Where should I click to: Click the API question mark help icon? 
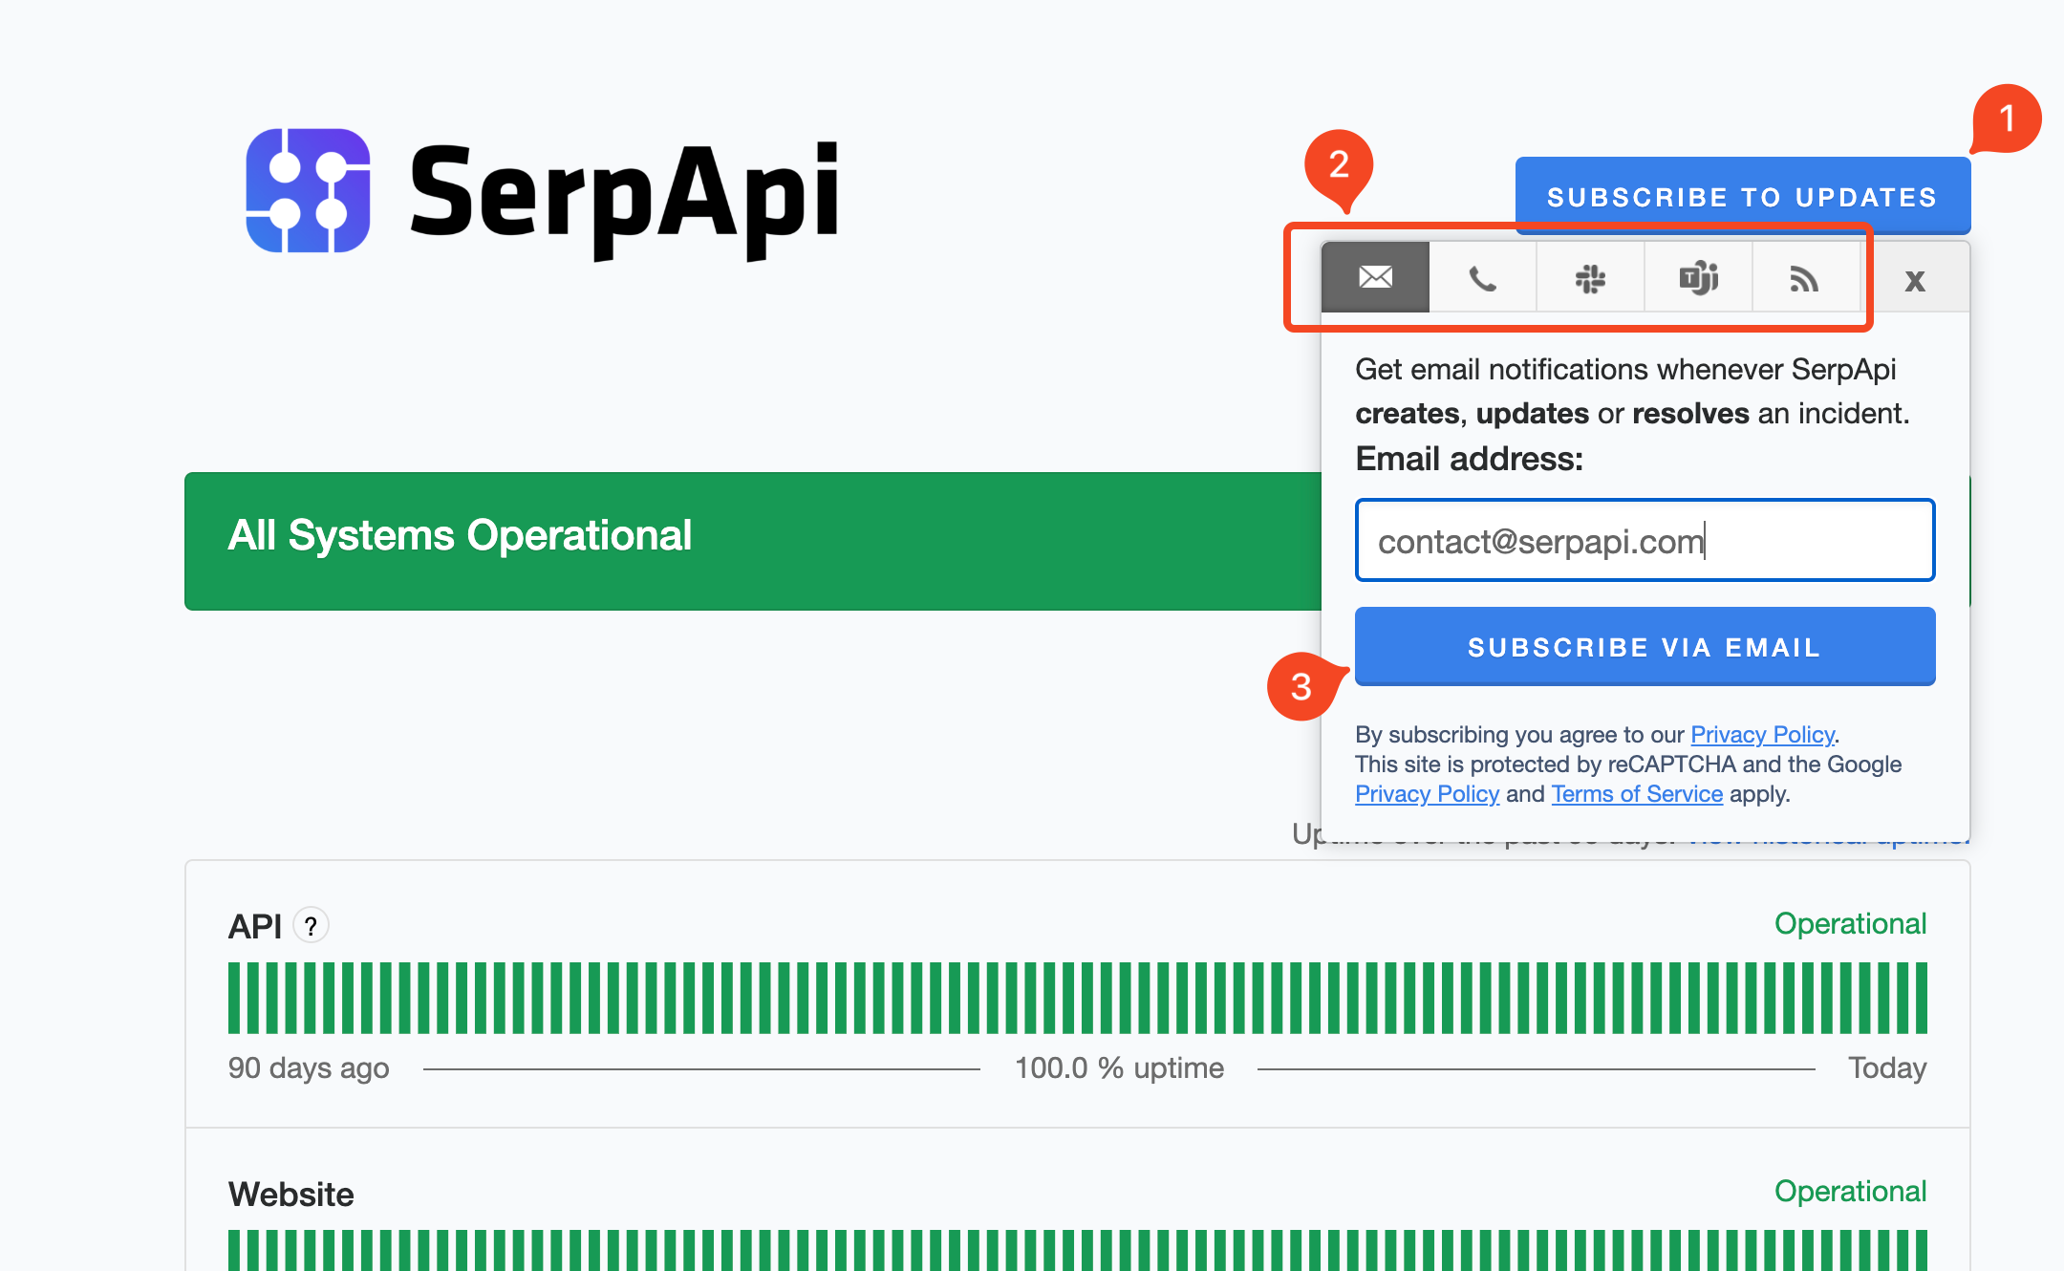[311, 926]
